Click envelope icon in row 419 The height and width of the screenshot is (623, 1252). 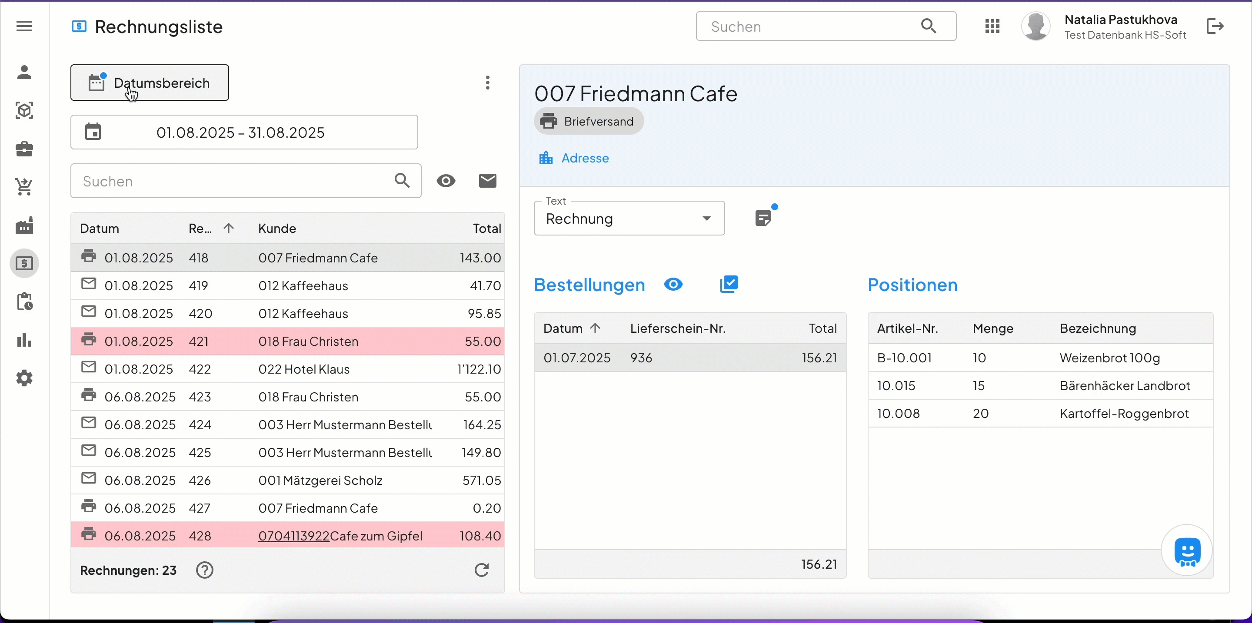(x=88, y=284)
